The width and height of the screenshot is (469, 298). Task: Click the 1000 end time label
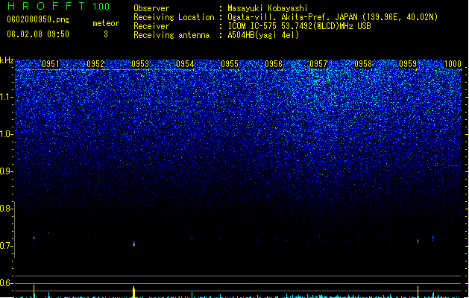[453, 64]
